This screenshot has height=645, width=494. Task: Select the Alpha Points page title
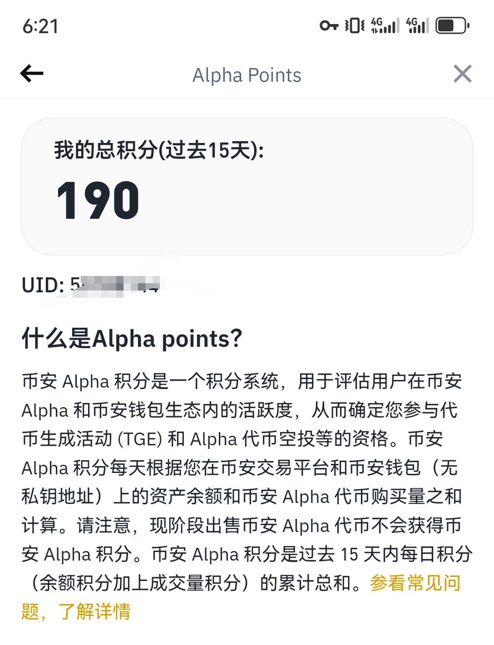tap(247, 75)
